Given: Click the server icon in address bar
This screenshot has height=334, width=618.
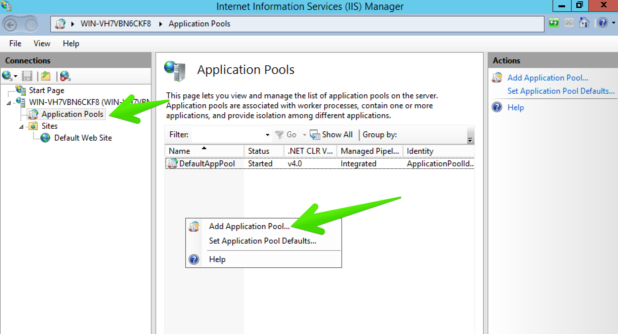Looking at the screenshot, I should (60, 24).
